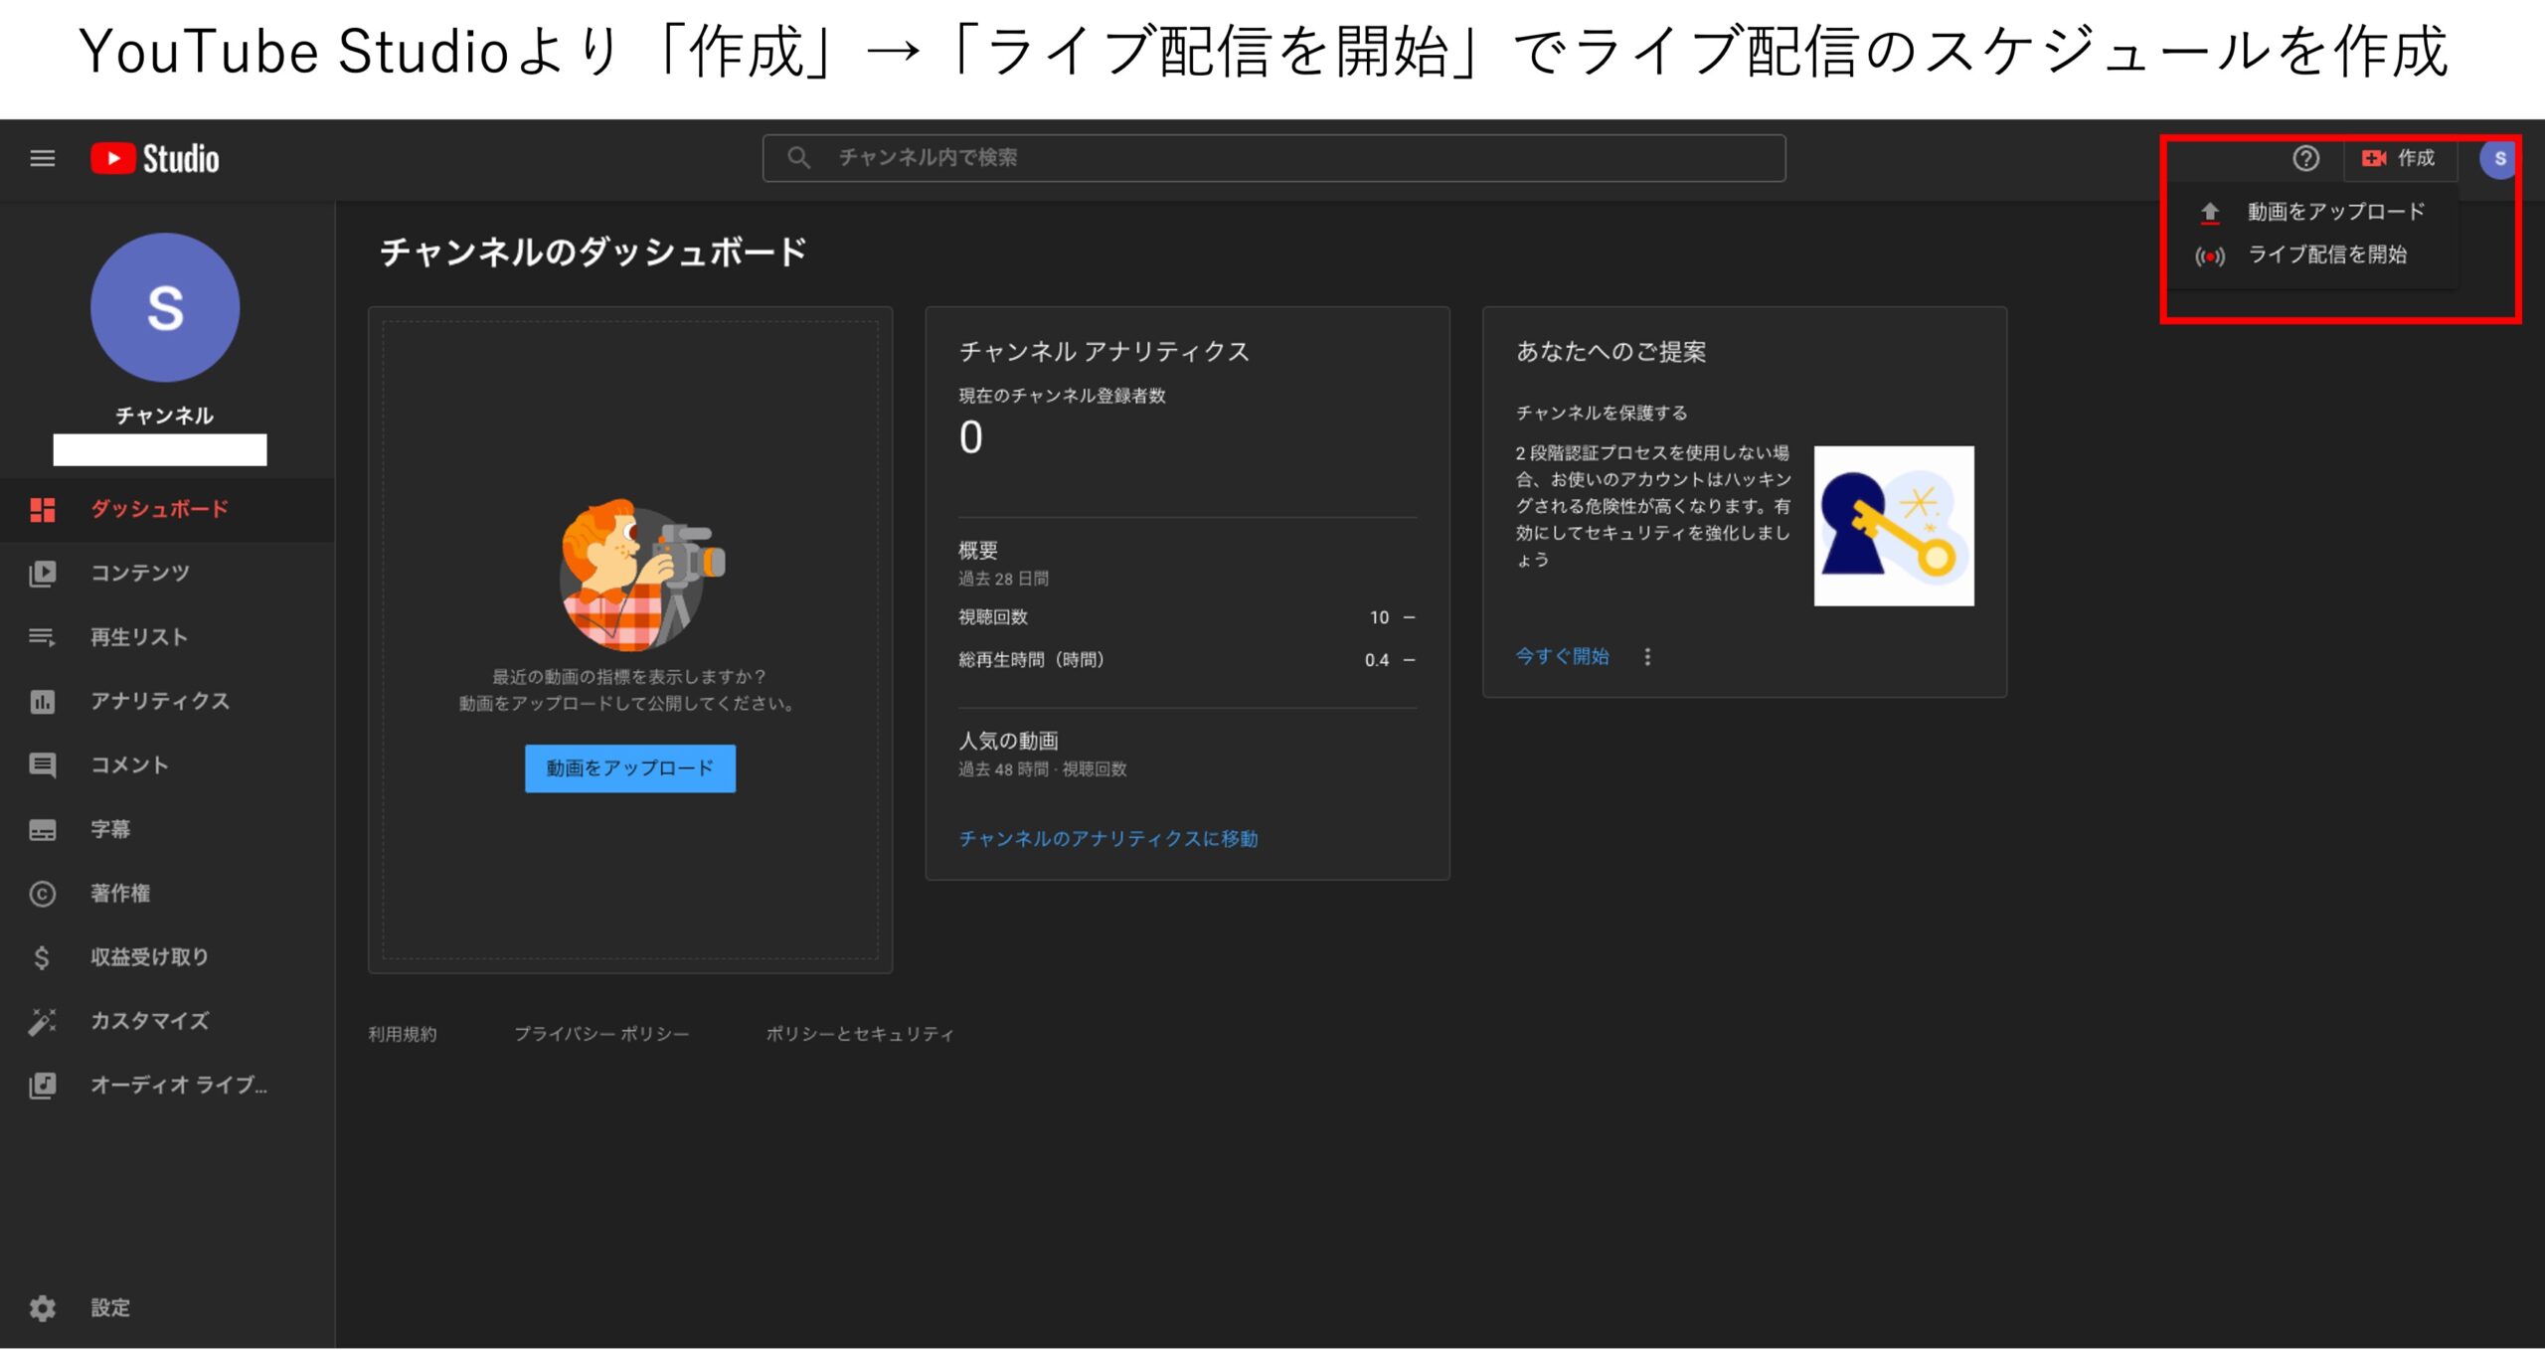This screenshot has width=2545, height=1350.
Task: Click the 著作権 copyright icon
Action: click(x=44, y=893)
